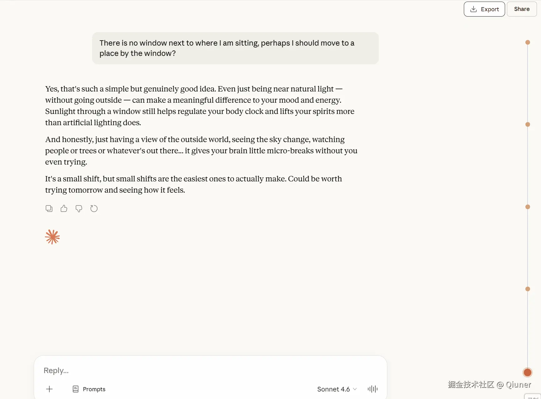541x399 pixels.
Task: Click the chevron beside Sonnet 4.6
Action: 355,389
